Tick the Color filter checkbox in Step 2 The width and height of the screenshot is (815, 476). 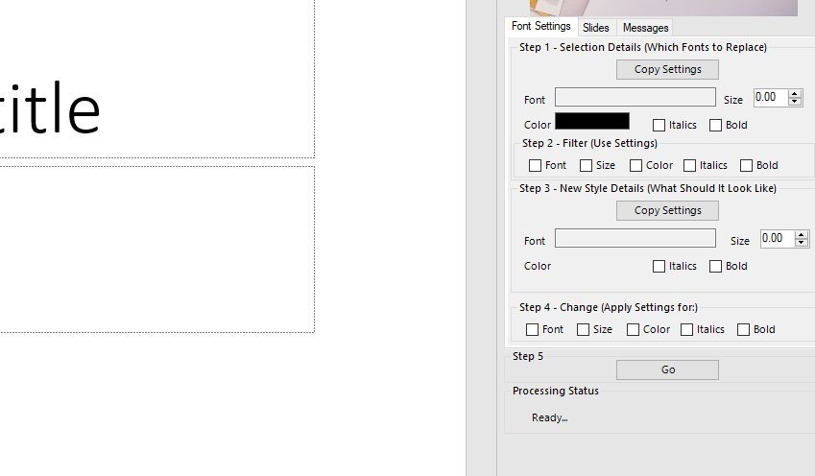635,165
